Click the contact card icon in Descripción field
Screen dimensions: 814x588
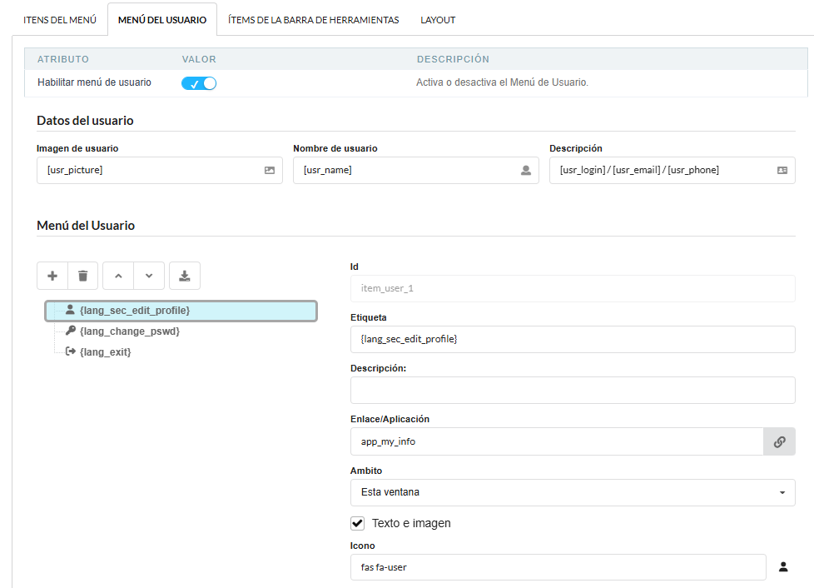point(781,170)
